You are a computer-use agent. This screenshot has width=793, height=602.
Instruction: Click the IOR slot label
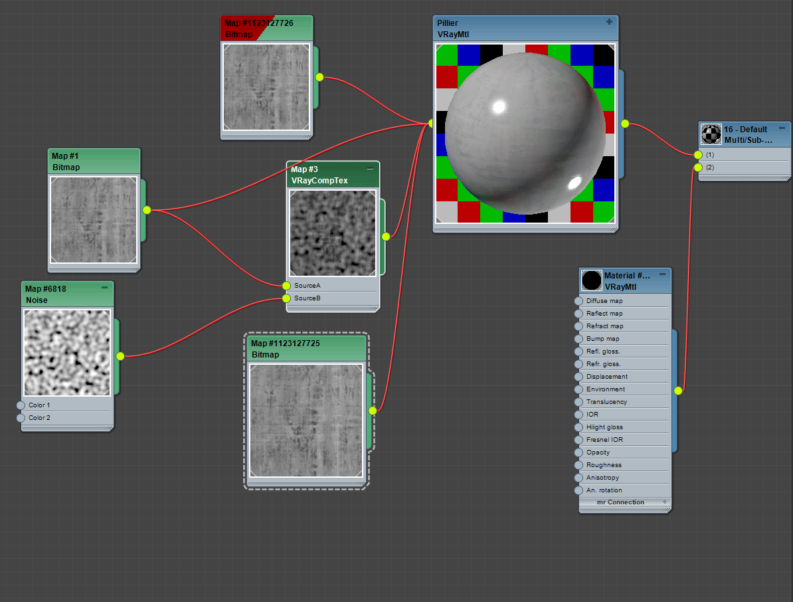point(592,415)
